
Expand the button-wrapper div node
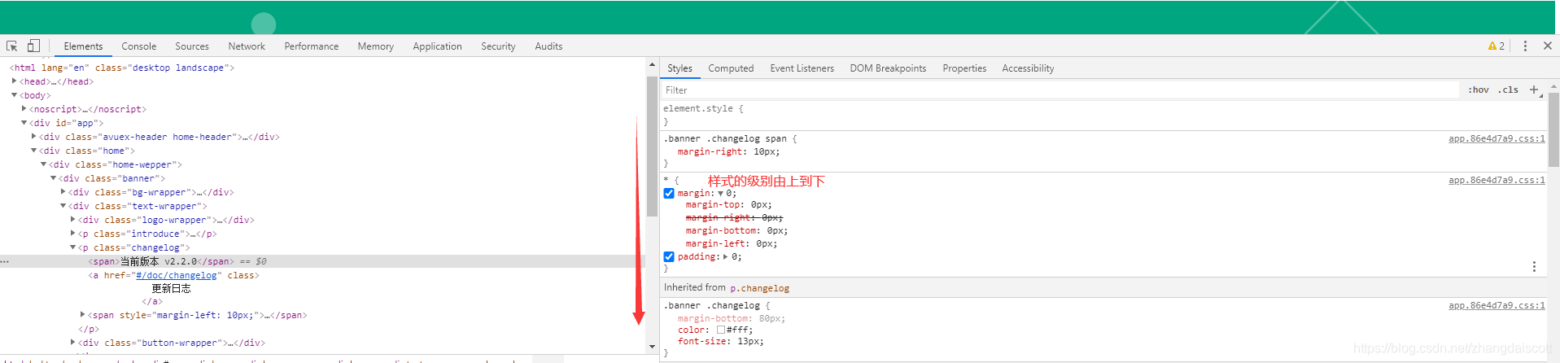click(x=73, y=343)
